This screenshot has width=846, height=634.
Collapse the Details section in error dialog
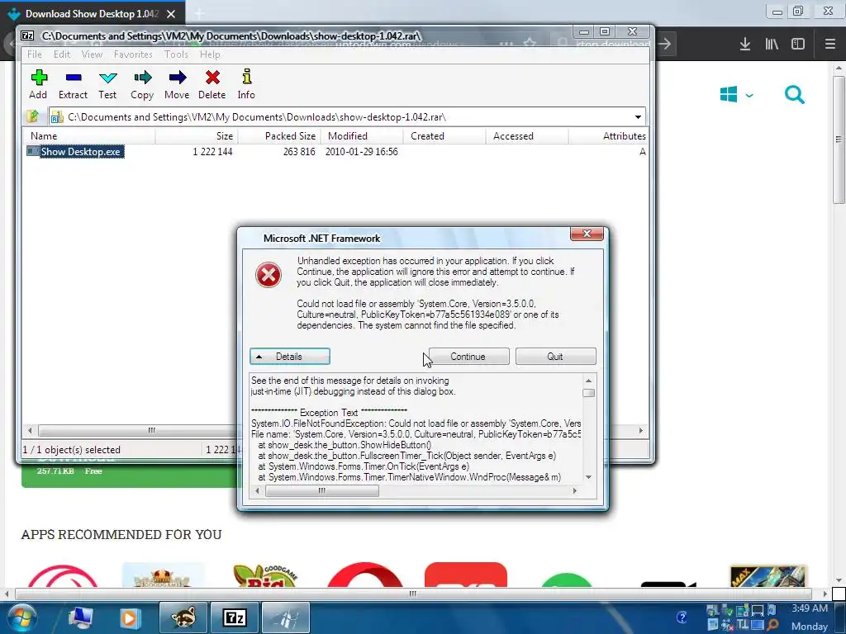[x=290, y=357]
